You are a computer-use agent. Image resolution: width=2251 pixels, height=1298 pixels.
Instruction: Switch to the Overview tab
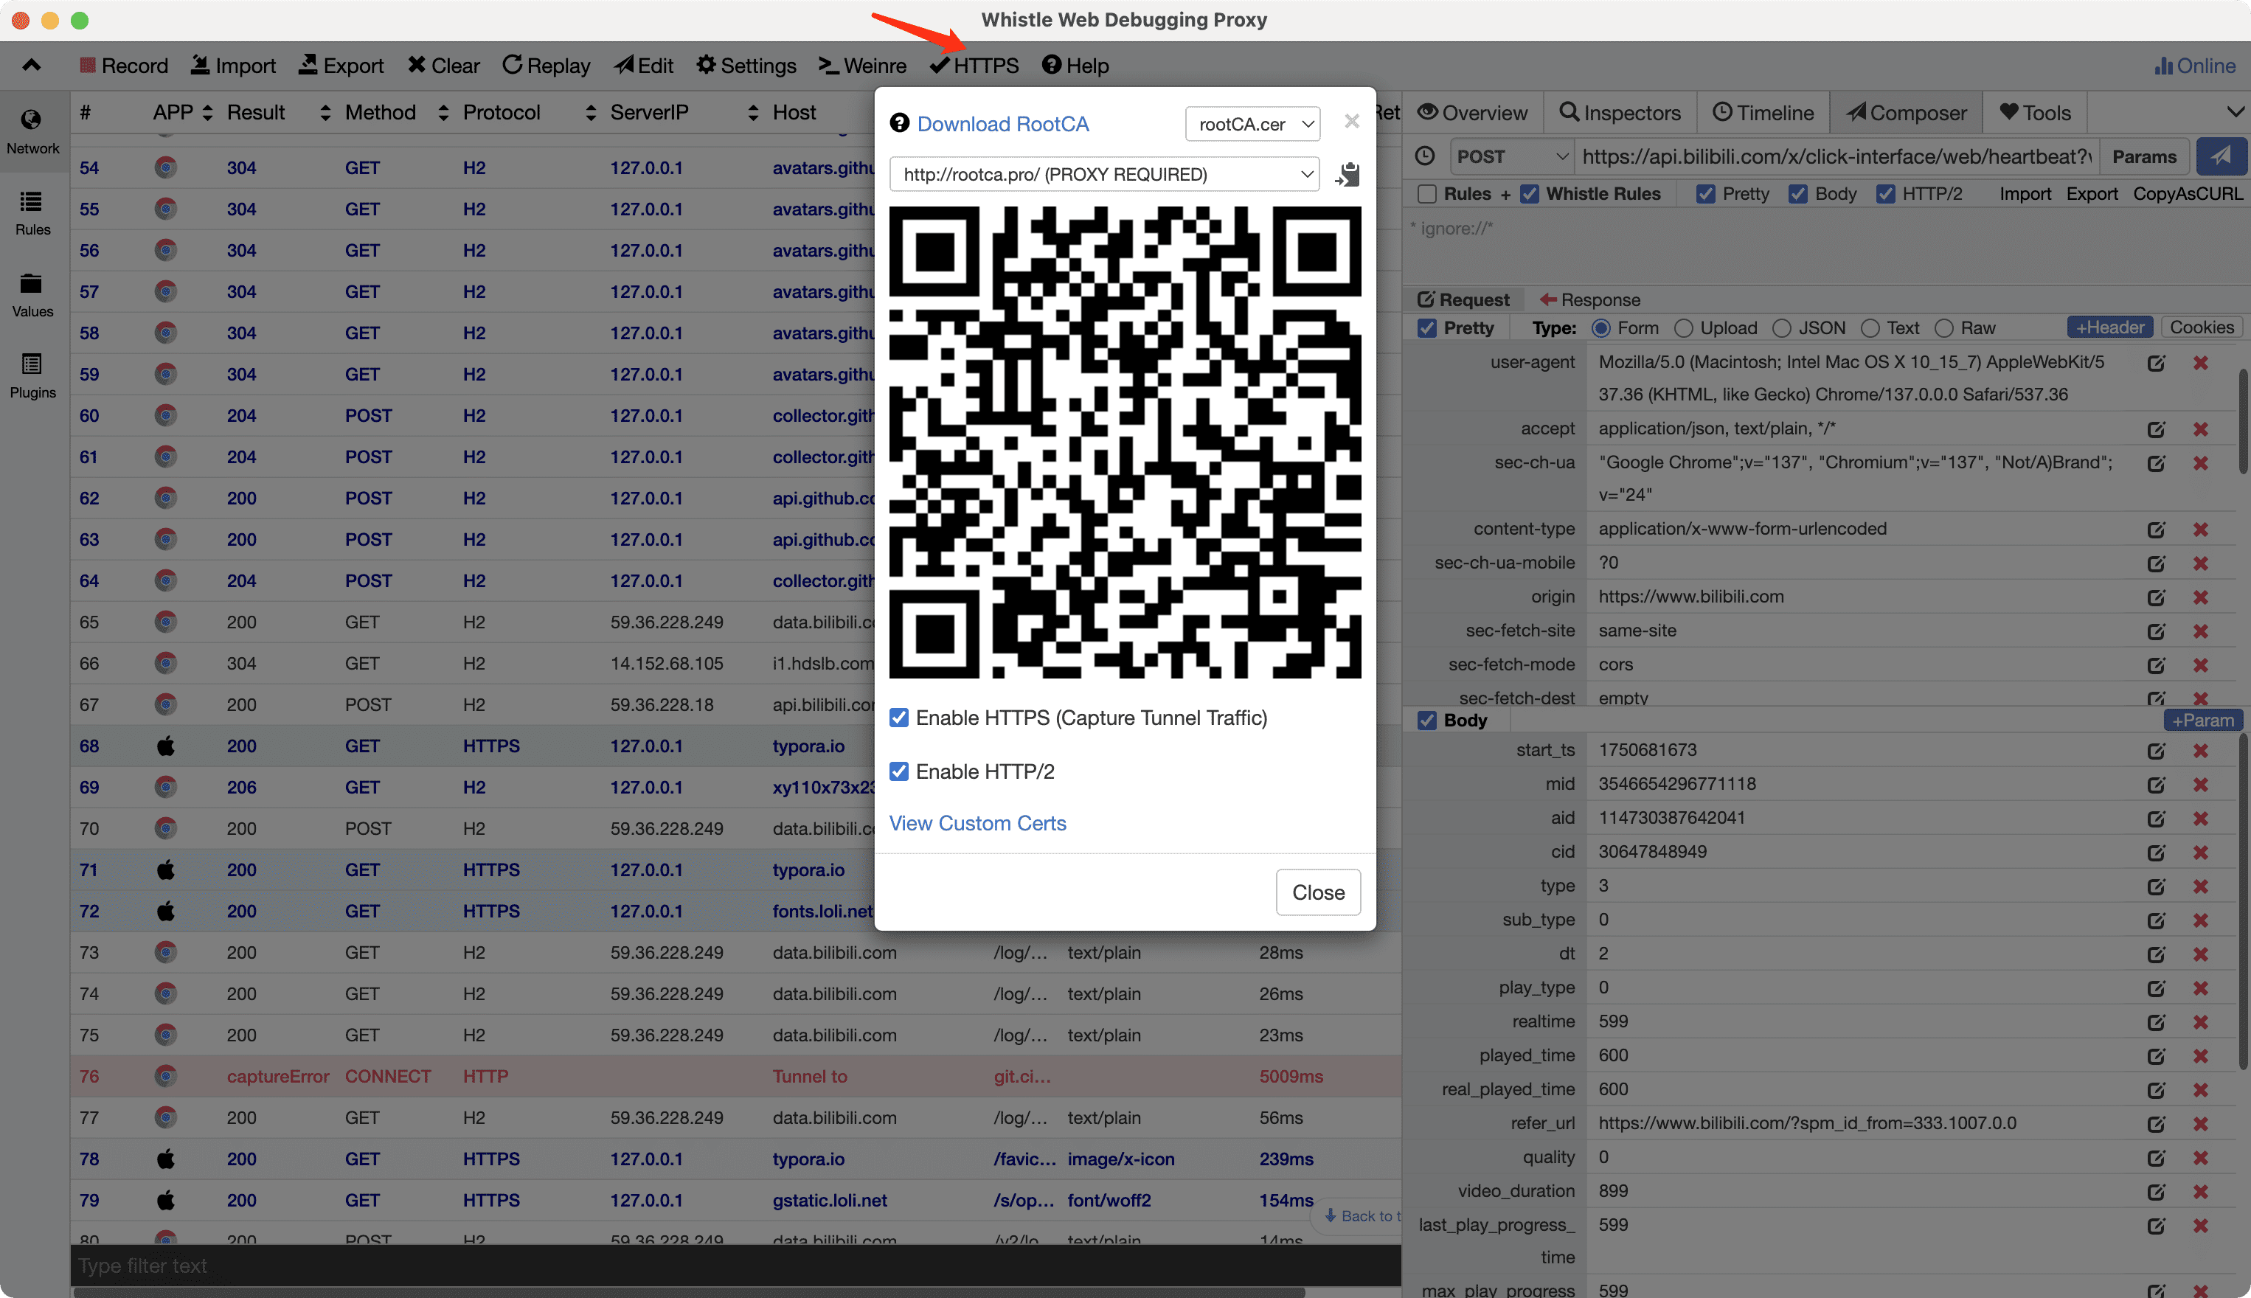(x=1472, y=112)
